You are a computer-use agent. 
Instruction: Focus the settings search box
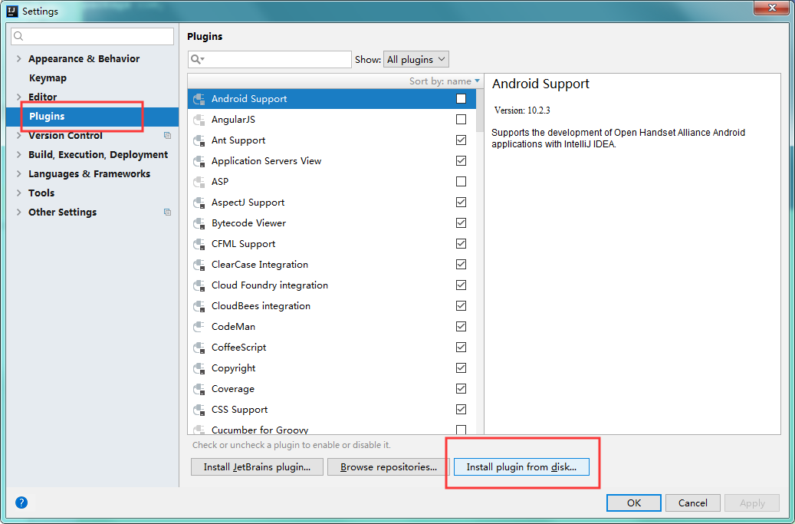pyautogui.click(x=93, y=37)
